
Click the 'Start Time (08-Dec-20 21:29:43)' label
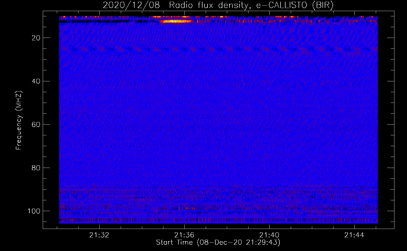pyautogui.click(x=218, y=242)
